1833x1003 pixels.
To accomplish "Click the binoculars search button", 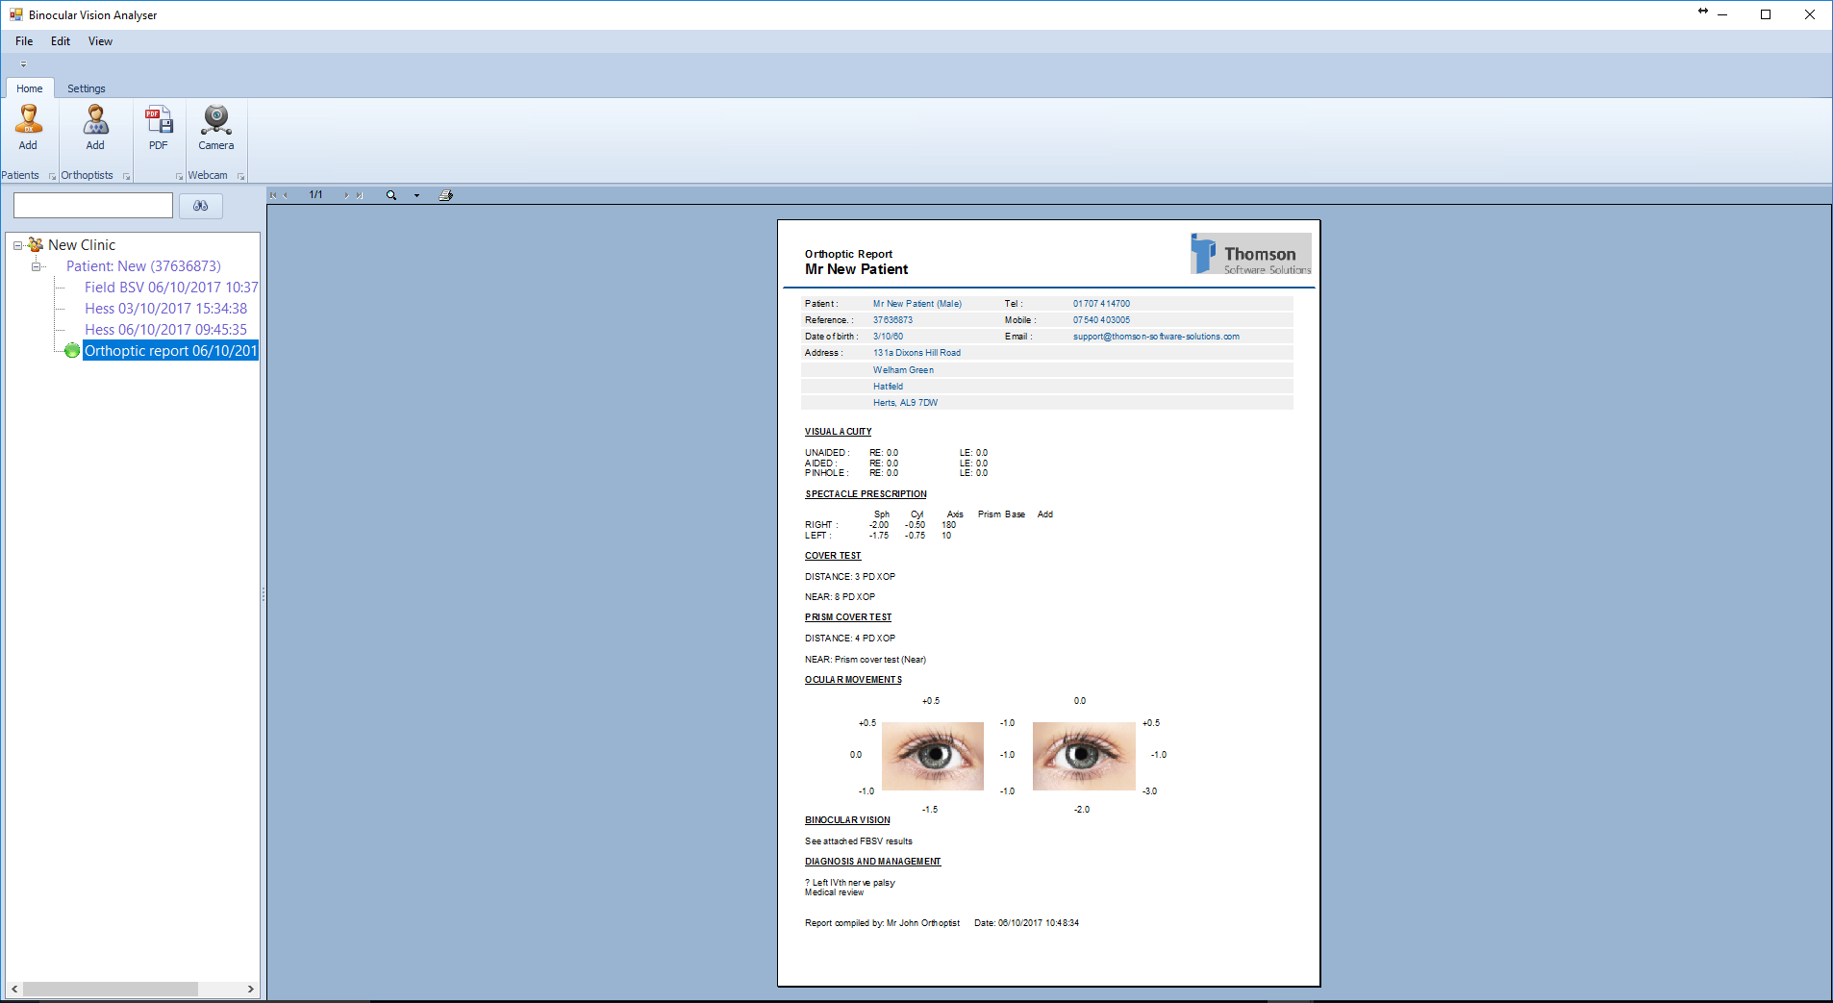I will [x=201, y=206].
